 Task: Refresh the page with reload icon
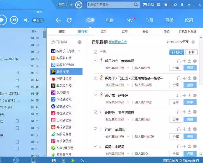click(x=69, y=20)
